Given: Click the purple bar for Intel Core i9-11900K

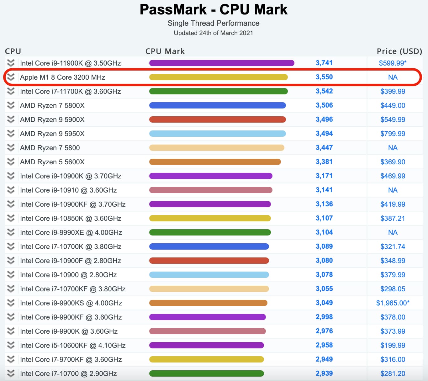Looking at the screenshot, I should coord(222,63).
